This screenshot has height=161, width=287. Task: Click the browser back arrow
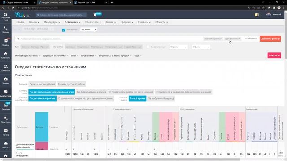point(3,8)
